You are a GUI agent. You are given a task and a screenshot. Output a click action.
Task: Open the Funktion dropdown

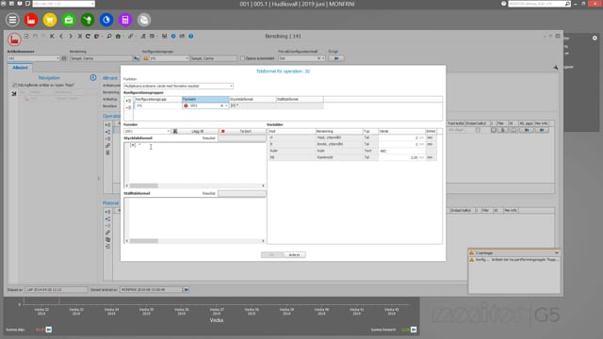point(231,86)
